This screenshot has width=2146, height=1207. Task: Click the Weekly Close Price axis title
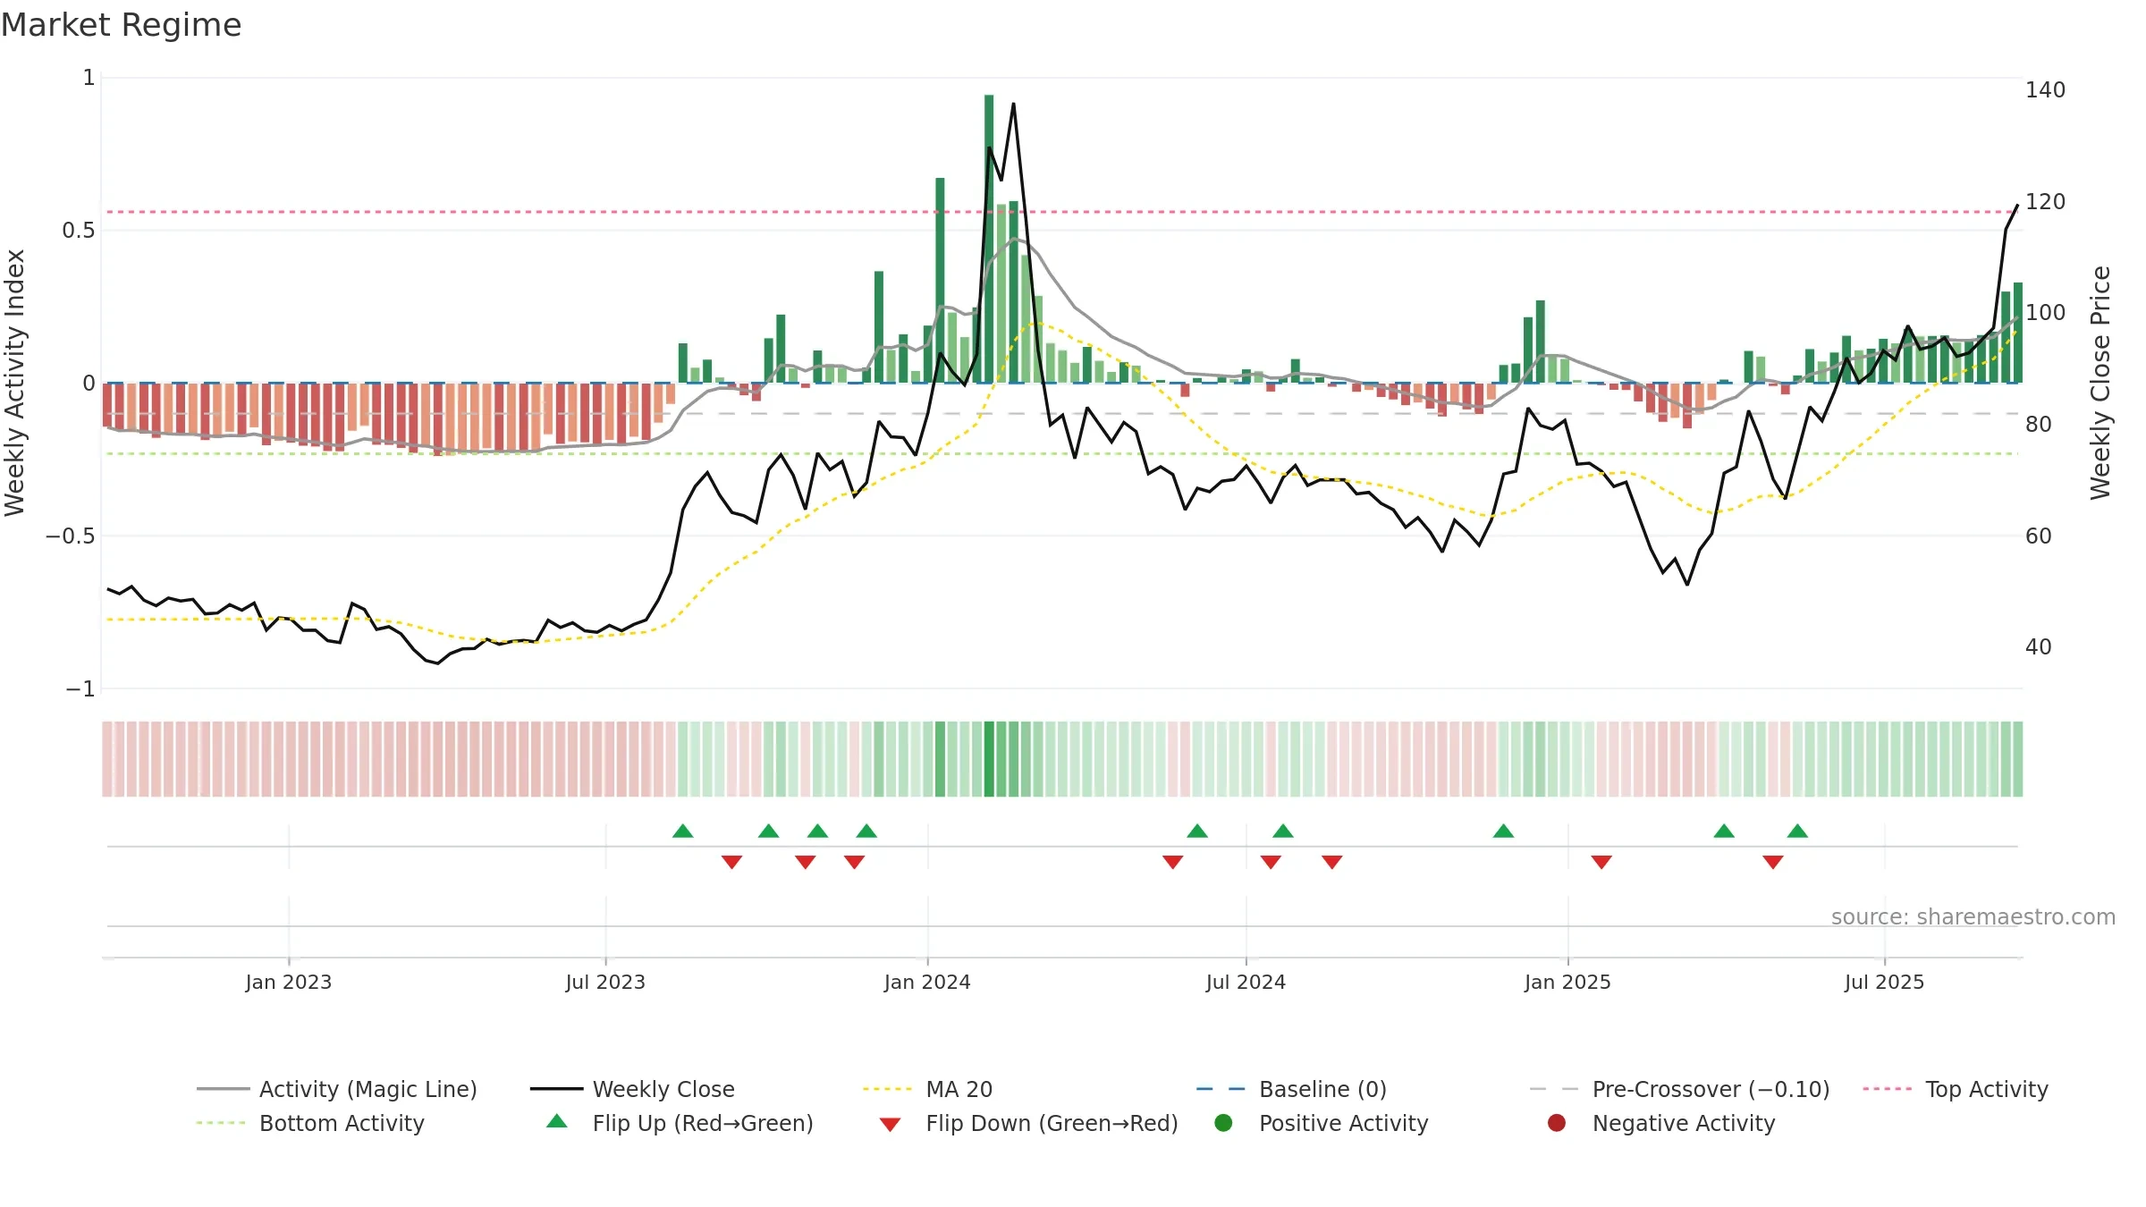(2100, 383)
